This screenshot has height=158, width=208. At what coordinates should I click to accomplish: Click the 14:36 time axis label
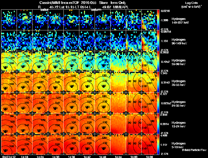pyautogui.click(x=71, y=157)
